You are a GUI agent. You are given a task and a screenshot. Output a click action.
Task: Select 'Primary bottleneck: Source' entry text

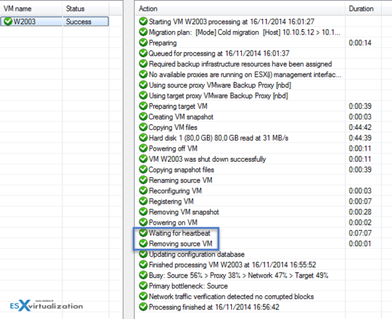coord(188,286)
